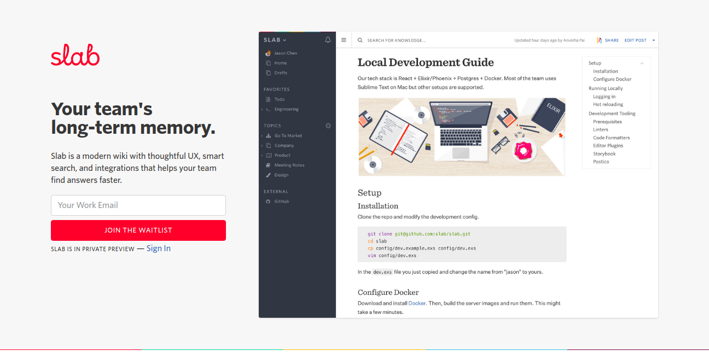709x362 pixels.
Task: Click the Product map icon
Action: click(268, 155)
